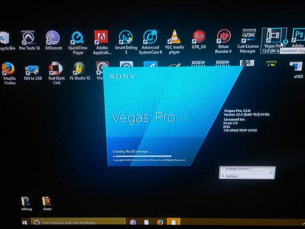Click the Vegas splash loading progress bar
305x229 pixels.
(x=142, y=156)
